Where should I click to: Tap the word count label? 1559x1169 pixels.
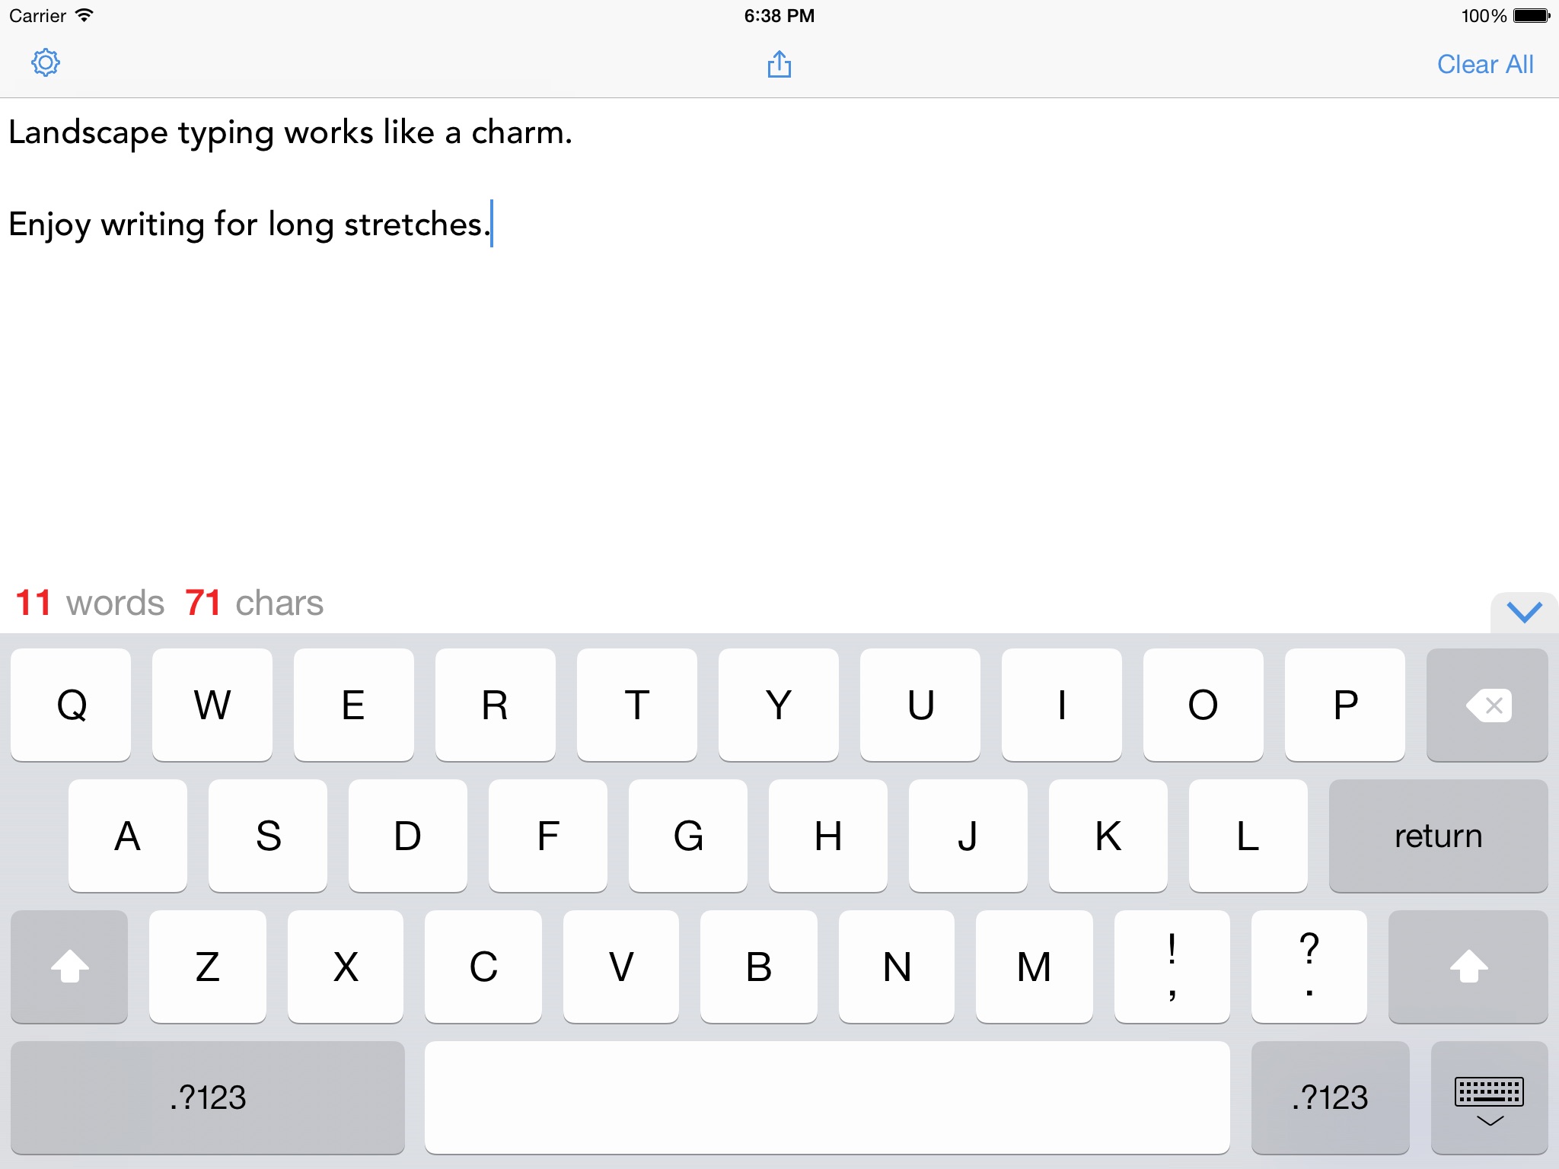[90, 603]
